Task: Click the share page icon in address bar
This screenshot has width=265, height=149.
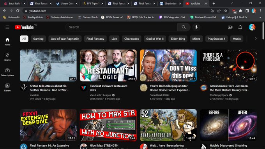Action: tap(219, 11)
